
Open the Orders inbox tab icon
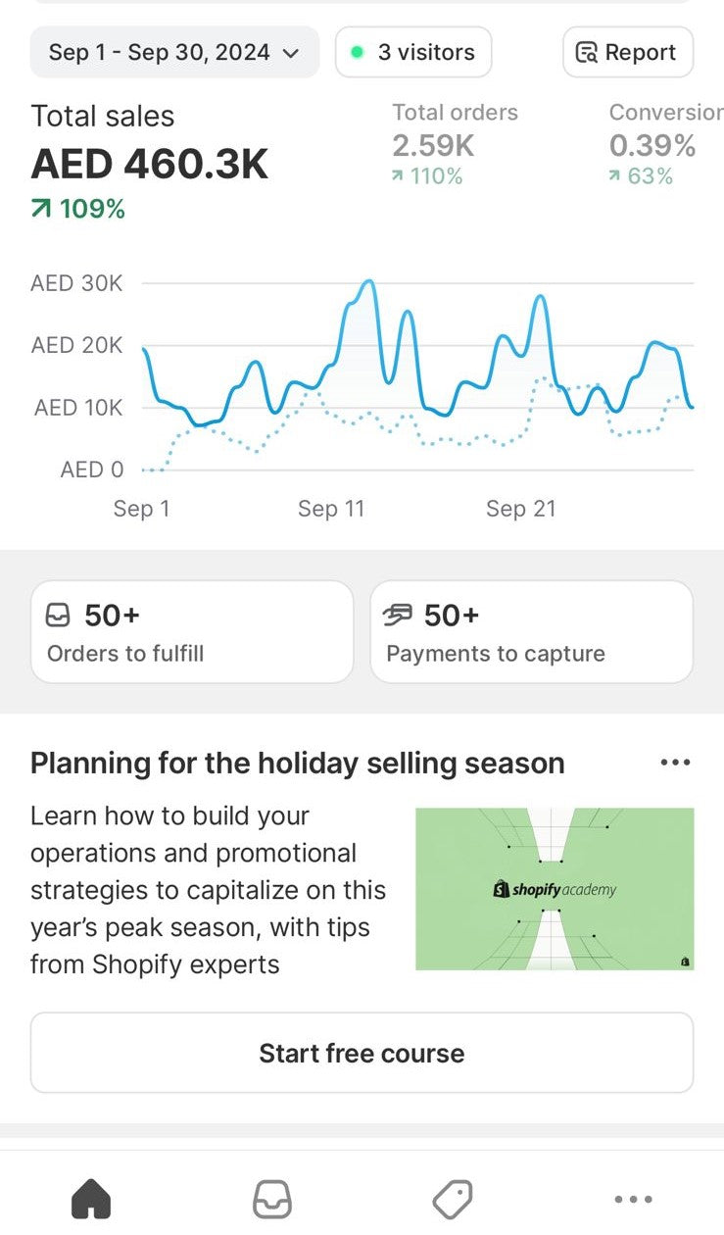coord(272,1198)
